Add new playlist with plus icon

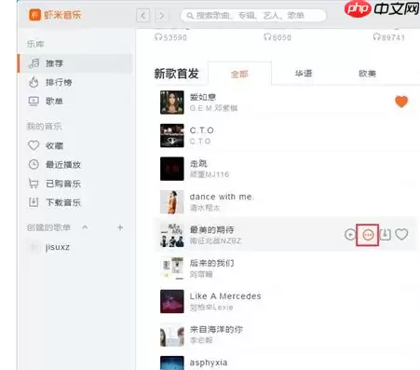[x=120, y=227]
